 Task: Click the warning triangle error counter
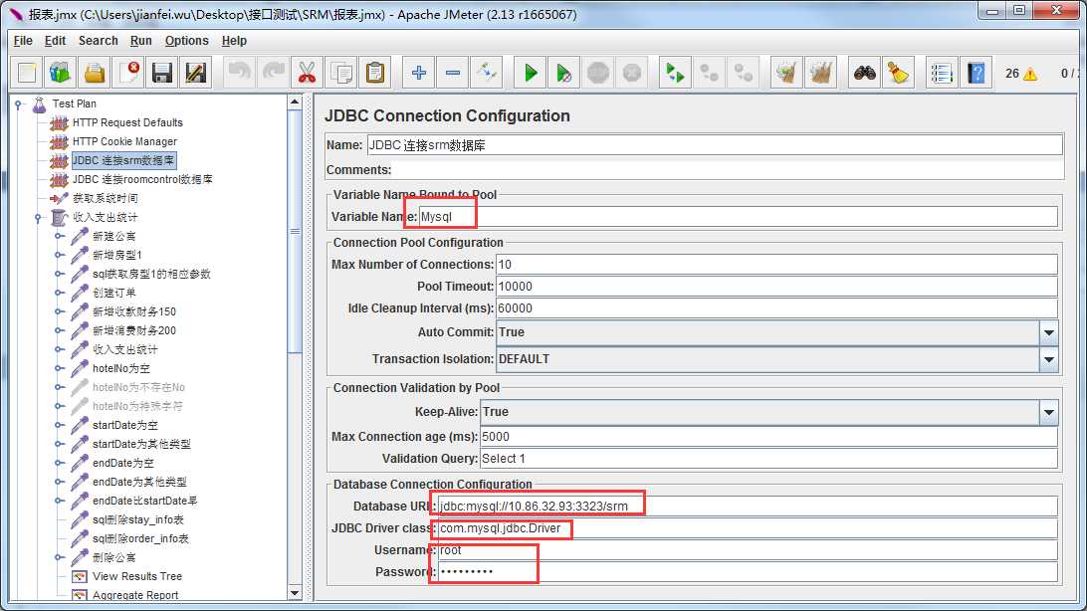(1030, 74)
